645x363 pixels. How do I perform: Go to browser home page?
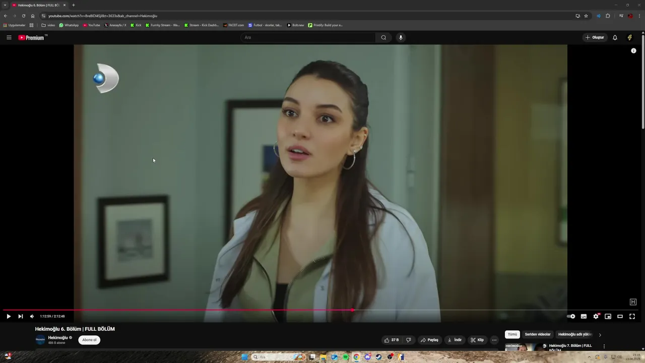(x=33, y=16)
